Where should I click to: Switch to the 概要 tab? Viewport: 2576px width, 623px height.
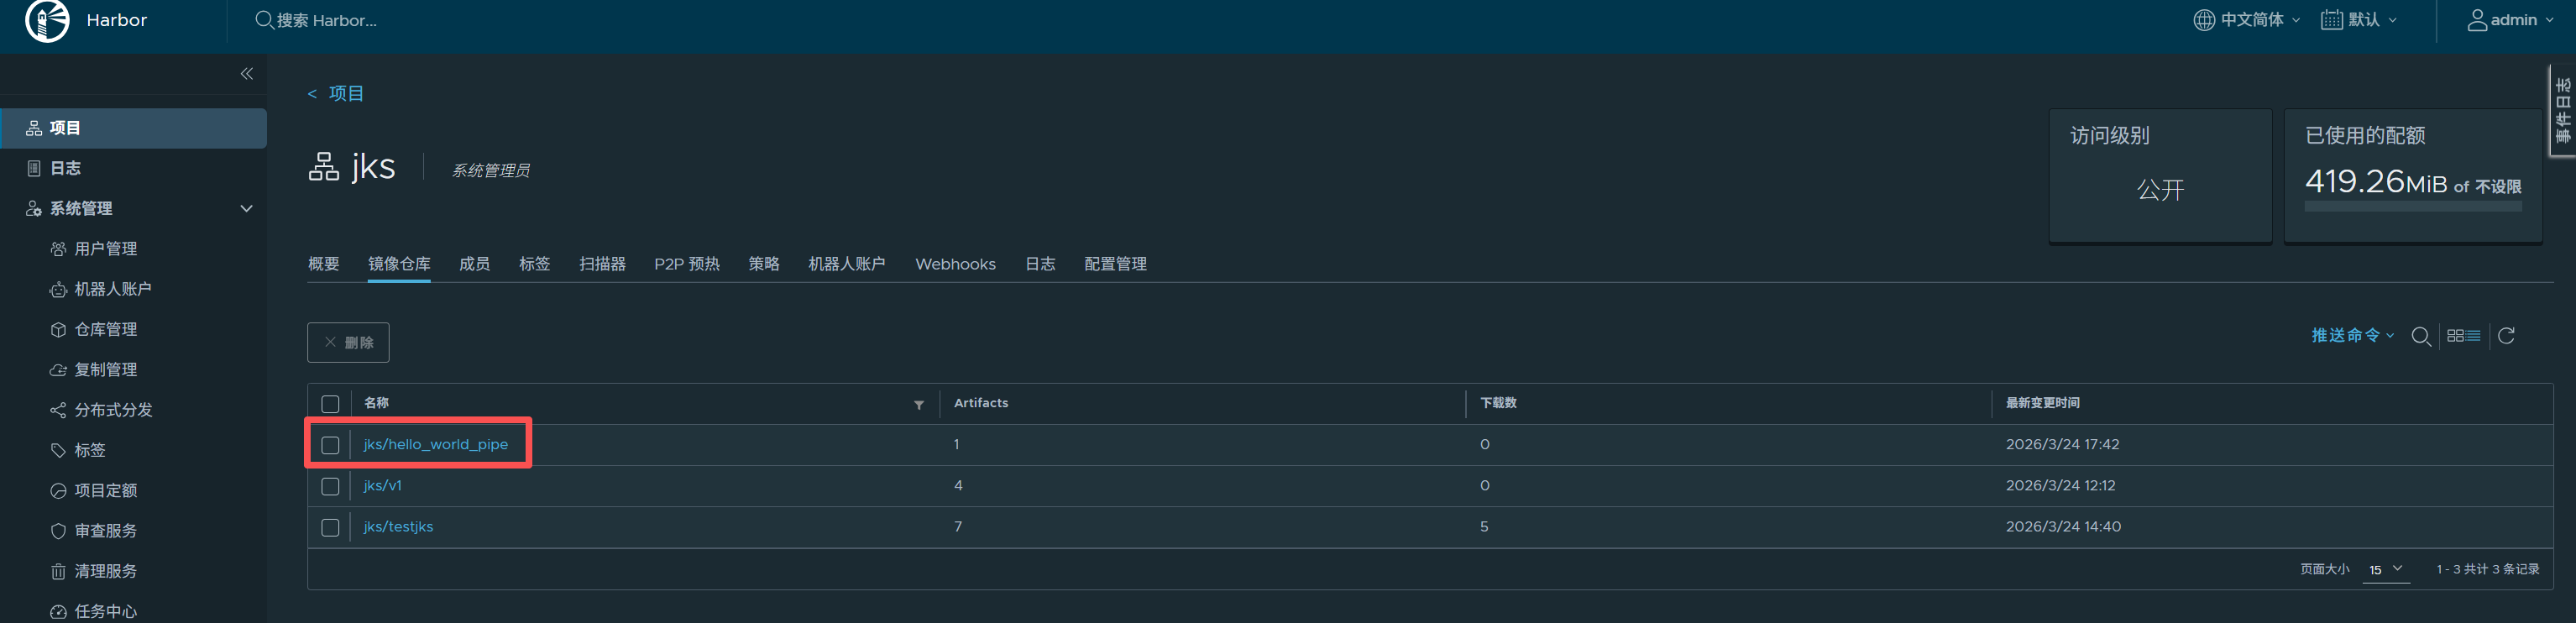pos(324,264)
